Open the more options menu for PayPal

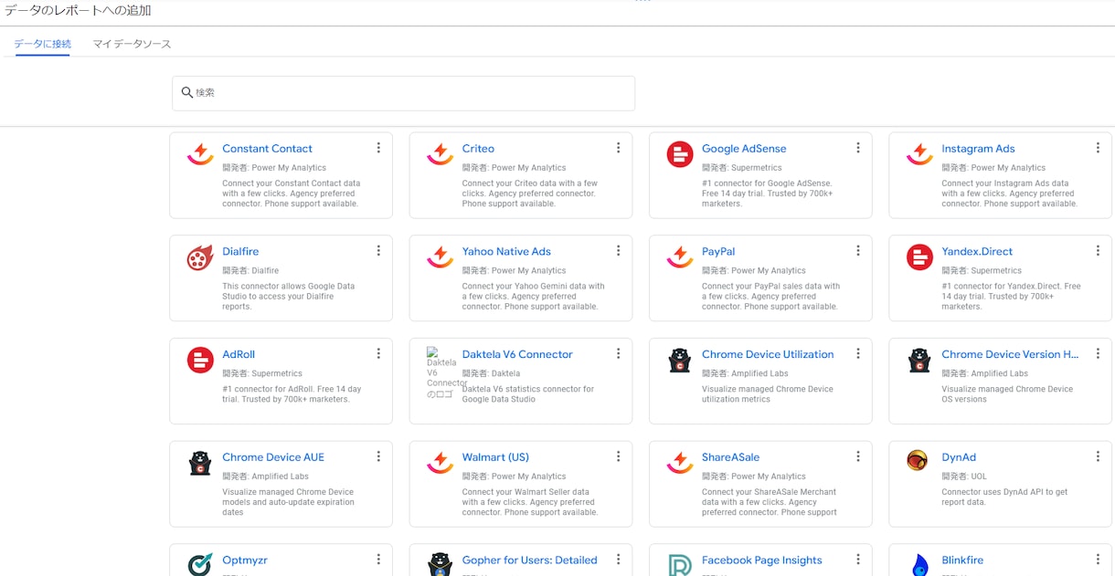click(857, 251)
